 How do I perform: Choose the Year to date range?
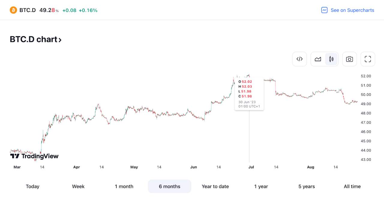(215, 187)
